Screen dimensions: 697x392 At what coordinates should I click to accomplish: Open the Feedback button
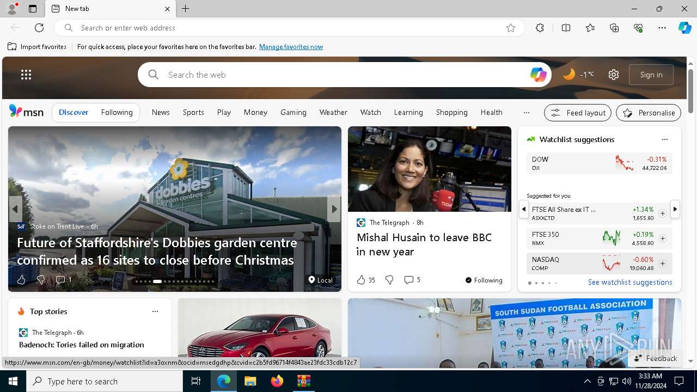656,358
